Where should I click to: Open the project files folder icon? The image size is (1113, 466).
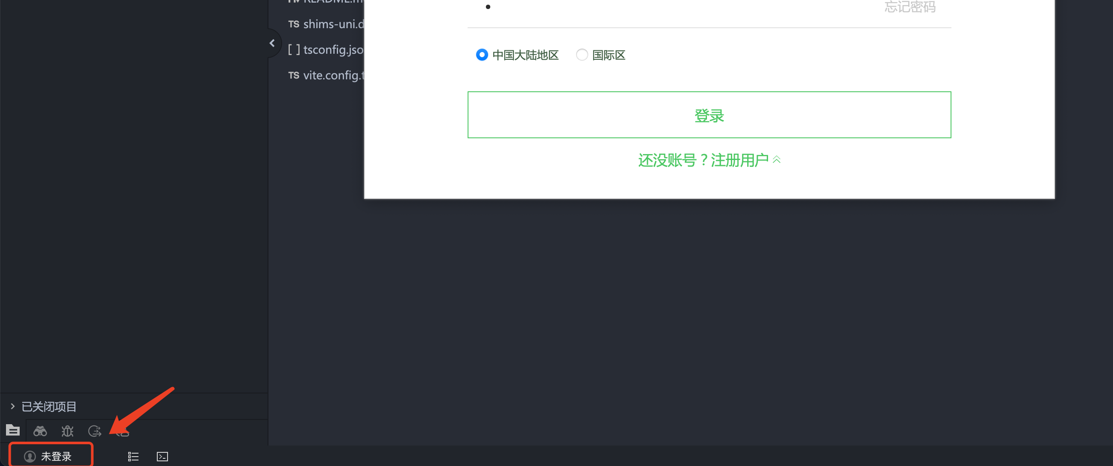coord(12,430)
